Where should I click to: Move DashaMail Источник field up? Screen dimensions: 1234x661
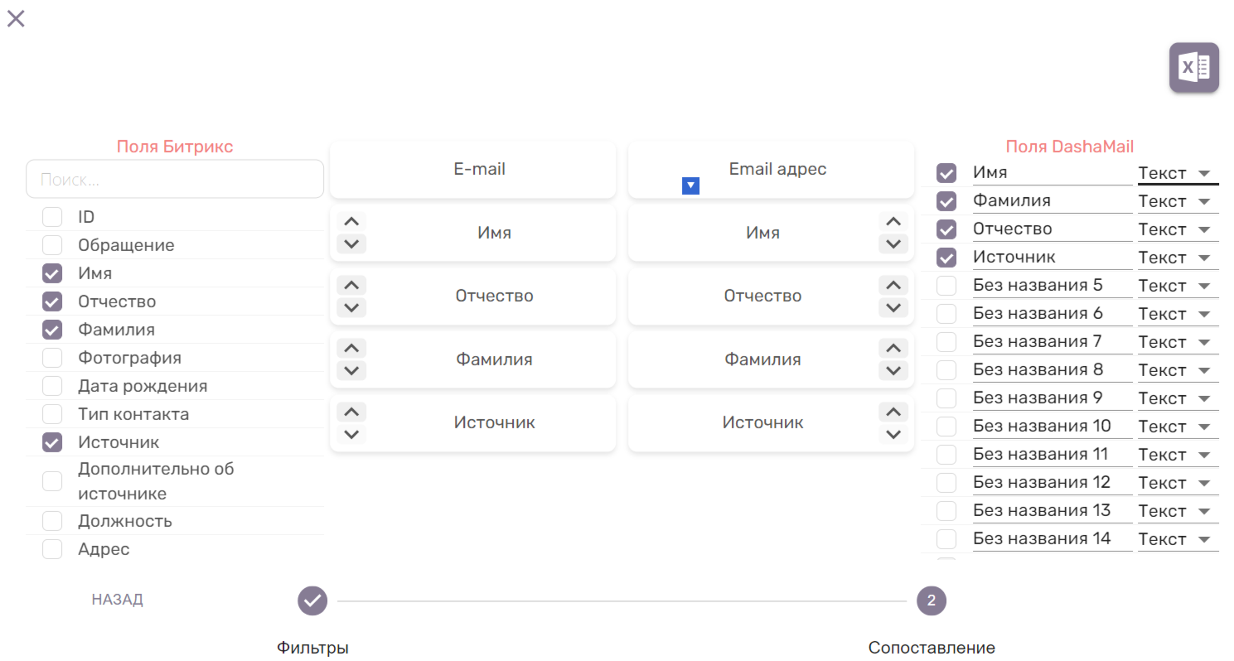pos(892,412)
